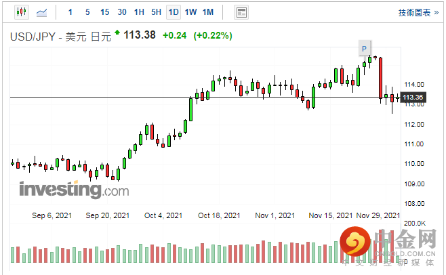Select the candlestick chart type icon
Viewport: 446px width, 275px height.
click(x=20, y=12)
